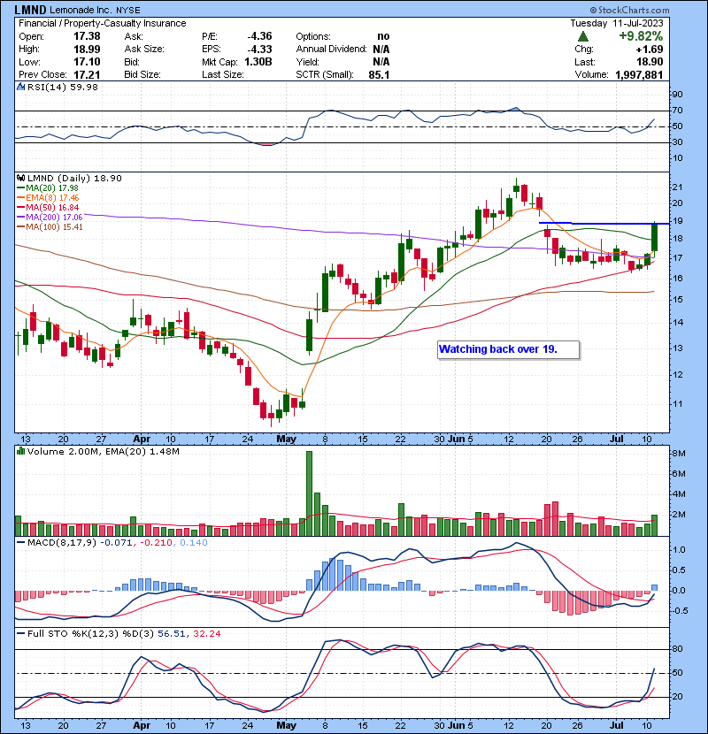Click the 70 level on RSI axis

[677, 111]
